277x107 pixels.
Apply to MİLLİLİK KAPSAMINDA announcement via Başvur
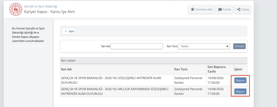click(x=240, y=91)
